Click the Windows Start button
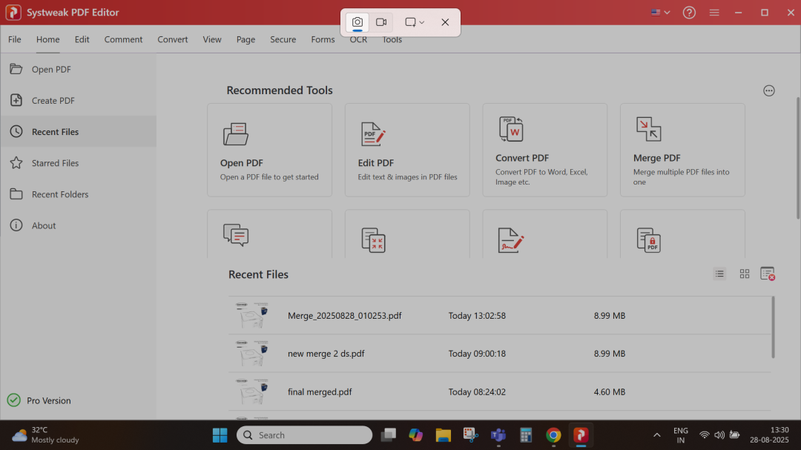 220,434
